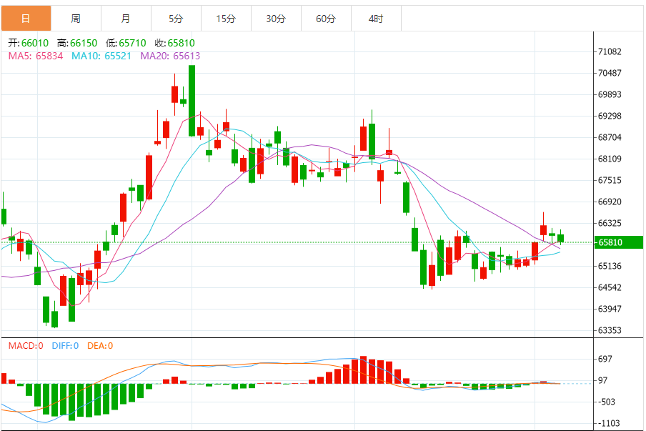
Task: Click the 开:66010 open price value
Action: pyautogui.click(x=29, y=43)
